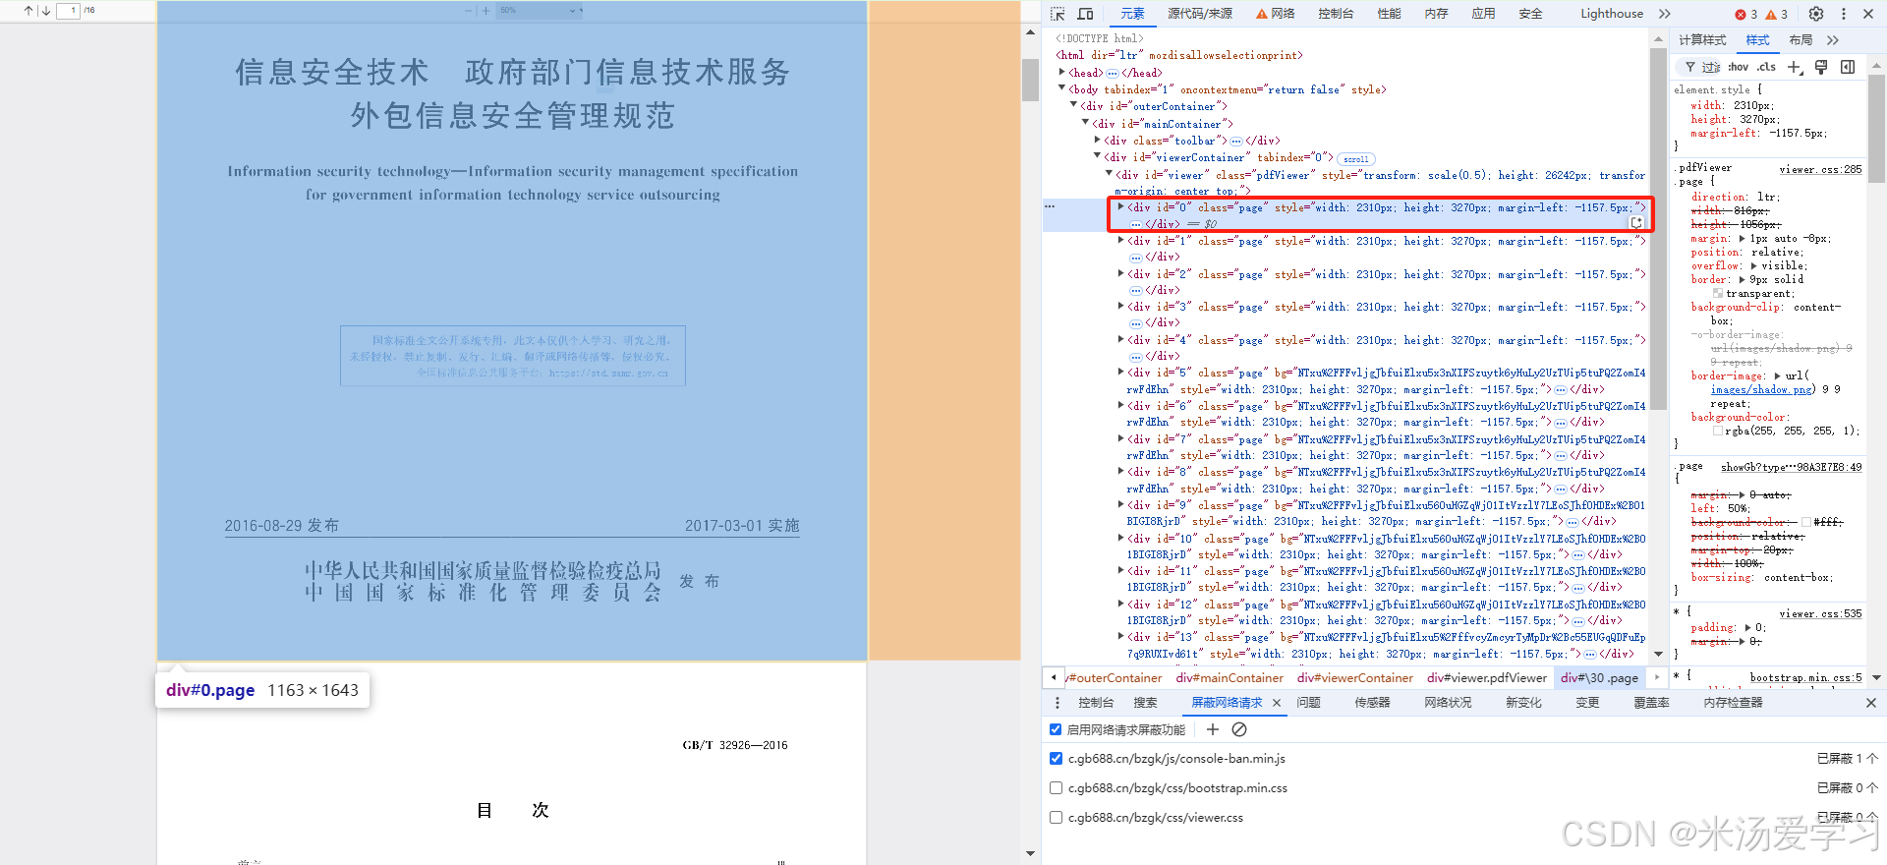Toggle computed styles sidebar icon
The width and height of the screenshot is (1887, 865).
click(1848, 67)
